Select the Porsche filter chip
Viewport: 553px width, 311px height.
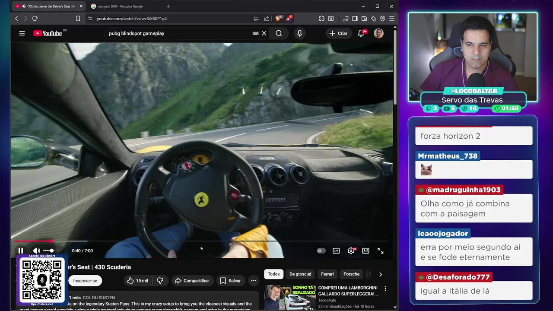click(351, 274)
